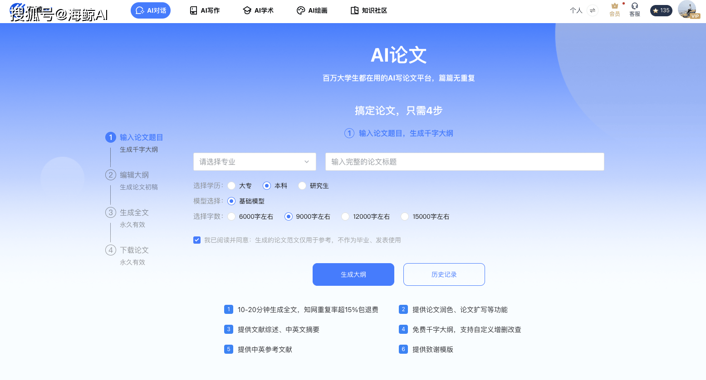Select step 2 编辑大纲 in sidebar

(x=134, y=175)
